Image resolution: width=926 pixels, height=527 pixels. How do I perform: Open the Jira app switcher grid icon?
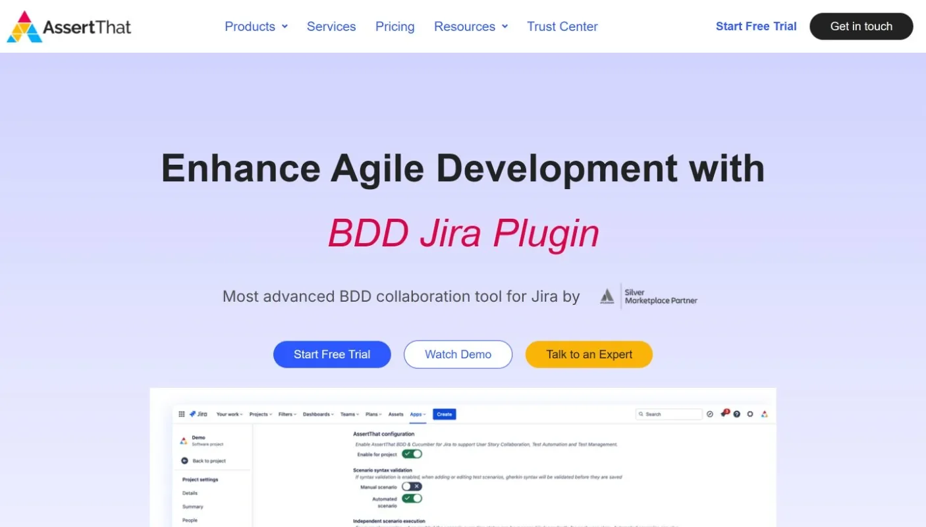tap(182, 414)
